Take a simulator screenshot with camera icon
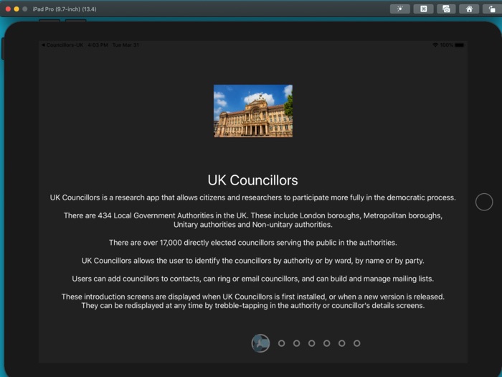502x377 pixels. pos(446,9)
